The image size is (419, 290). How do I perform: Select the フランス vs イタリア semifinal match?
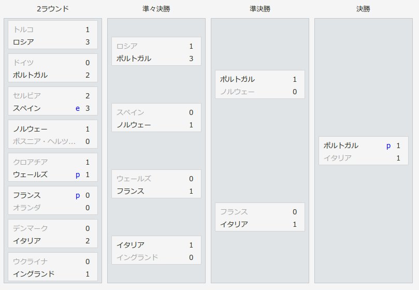tap(259, 217)
